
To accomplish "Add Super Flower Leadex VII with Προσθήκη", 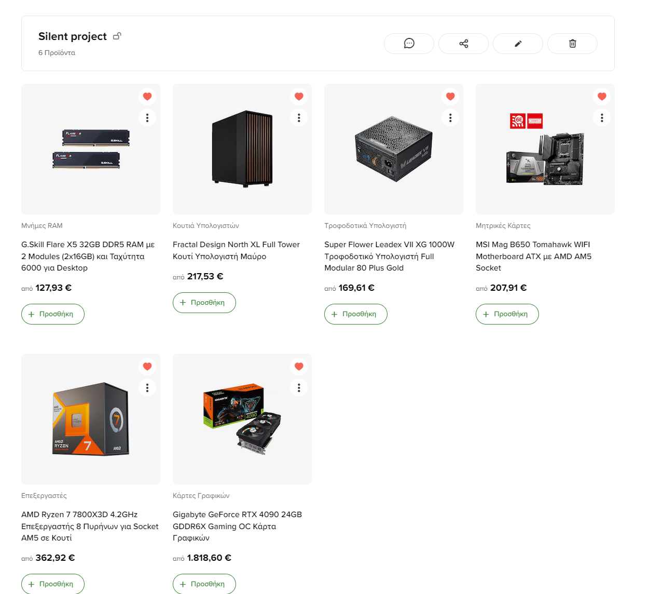I will click(356, 314).
